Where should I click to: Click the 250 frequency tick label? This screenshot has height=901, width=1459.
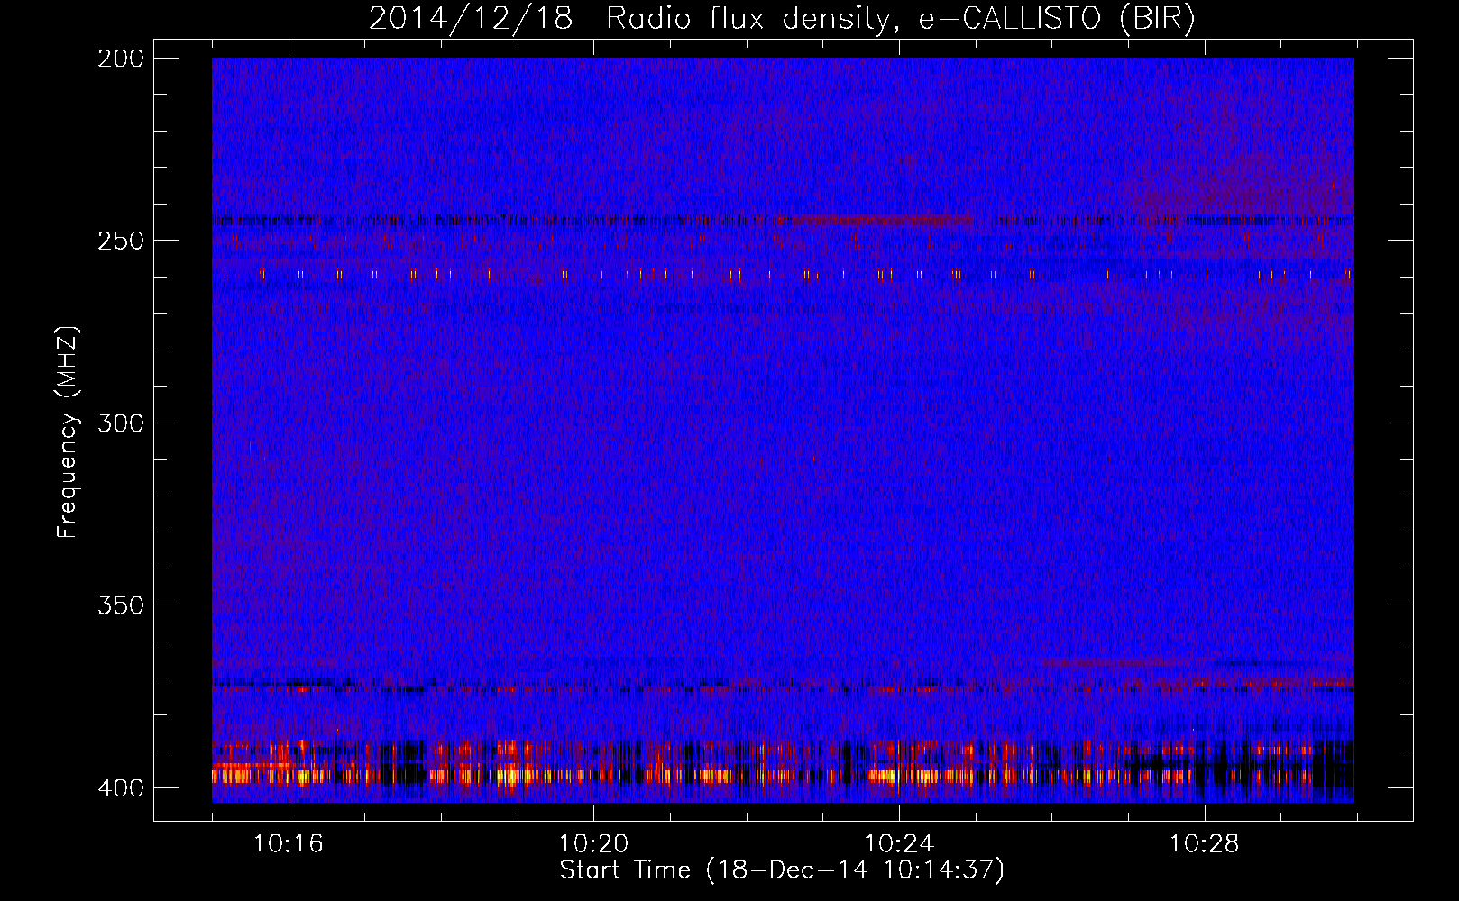[x=120, y=241]
